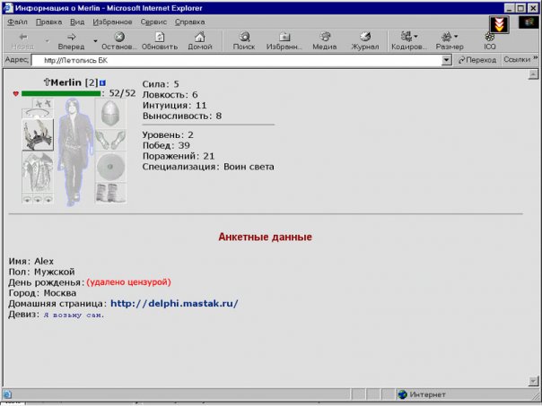542x406 pixels.
Task: Click the red (удалено цензурой) text
Action: (x=128, y=282)
